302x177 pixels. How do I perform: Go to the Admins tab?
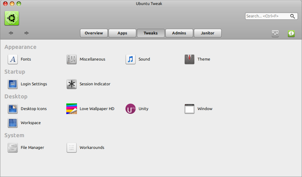[179, 33]
